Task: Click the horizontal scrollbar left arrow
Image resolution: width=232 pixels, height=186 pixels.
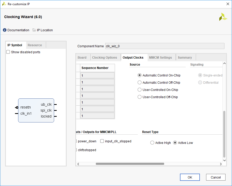Action: point(78,164)
